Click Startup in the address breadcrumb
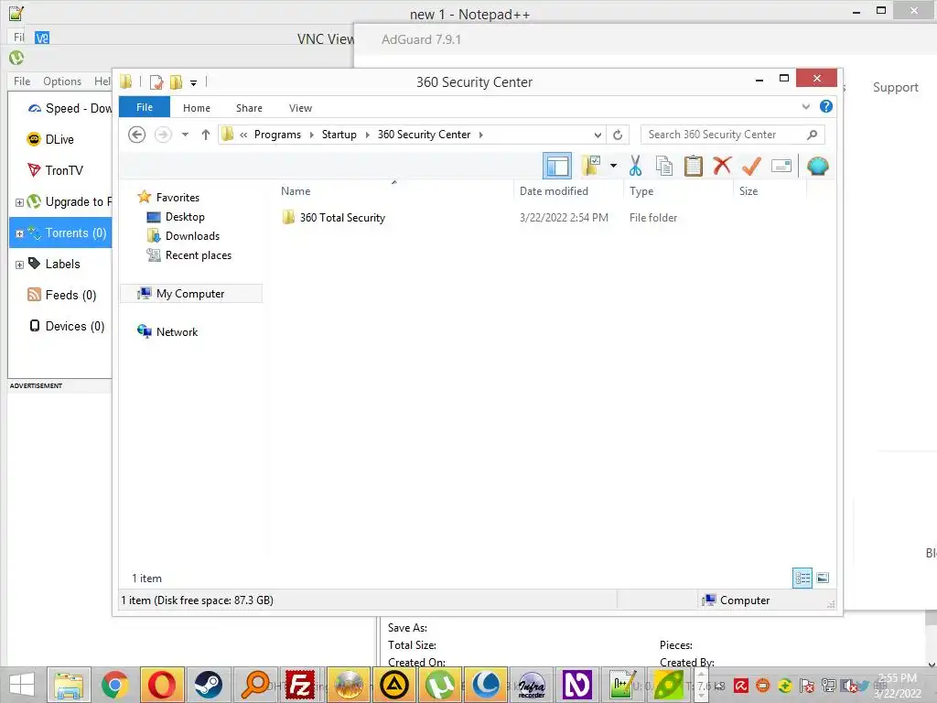Viewport: 937px width, 703px height. (x=339, y=135)
